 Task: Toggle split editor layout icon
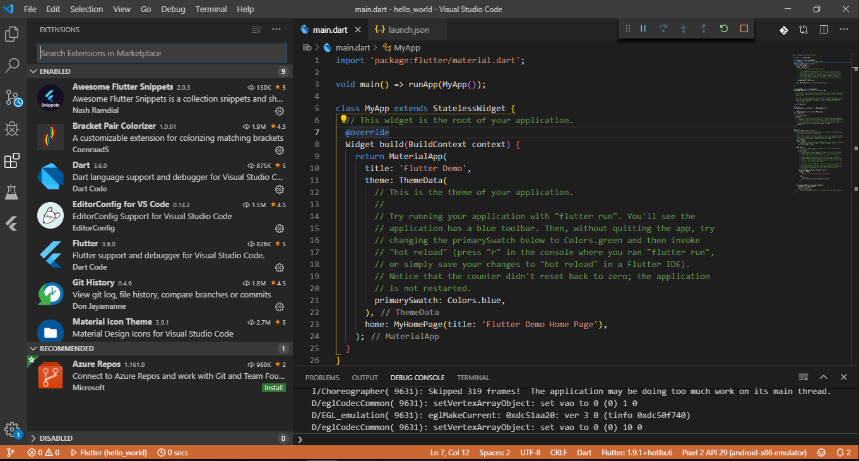(x=824, y=30)
